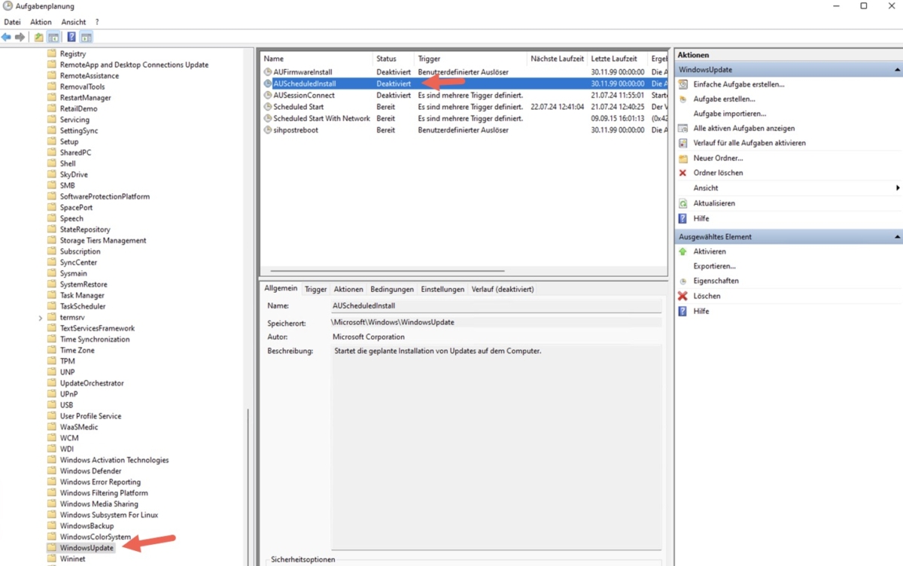Click the Einfache Aufgabe erstellen clock icon

tap(683, 84)
